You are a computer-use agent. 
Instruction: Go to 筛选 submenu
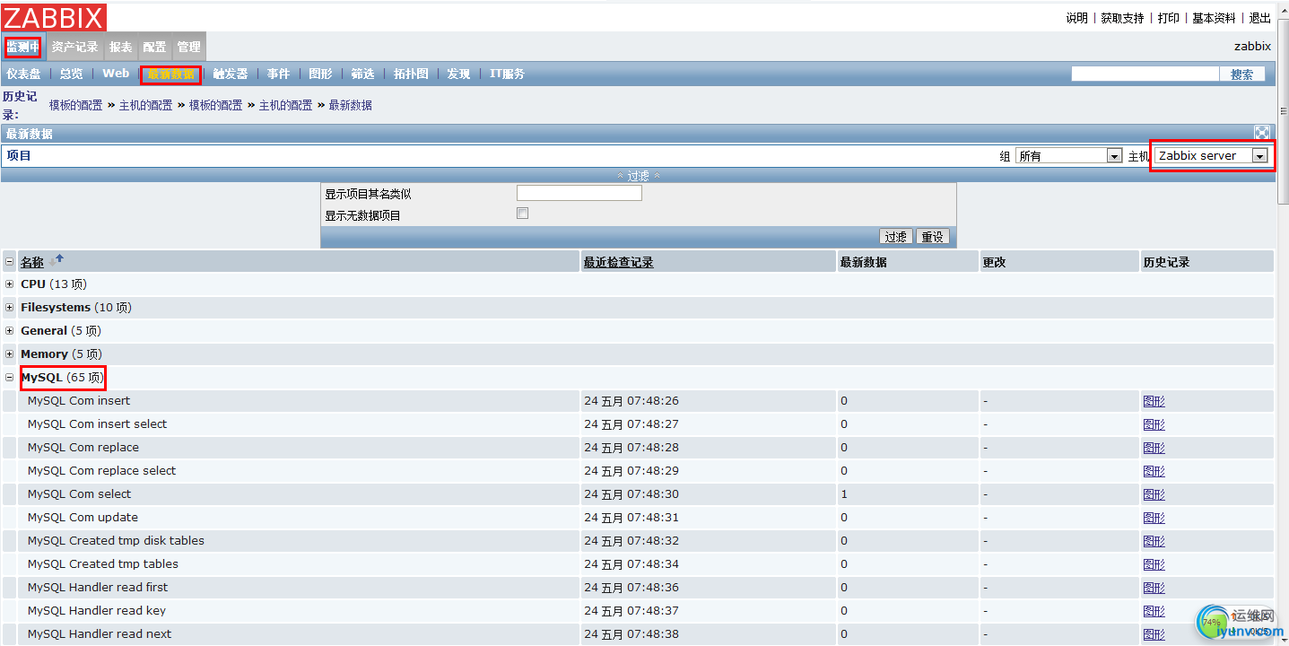(x=362, y=74)
